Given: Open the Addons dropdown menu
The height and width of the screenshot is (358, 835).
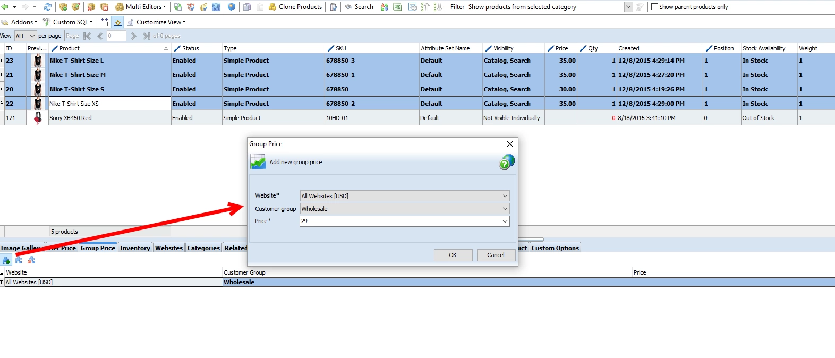Looking at the screenshot, I should (x=20, y=22).
